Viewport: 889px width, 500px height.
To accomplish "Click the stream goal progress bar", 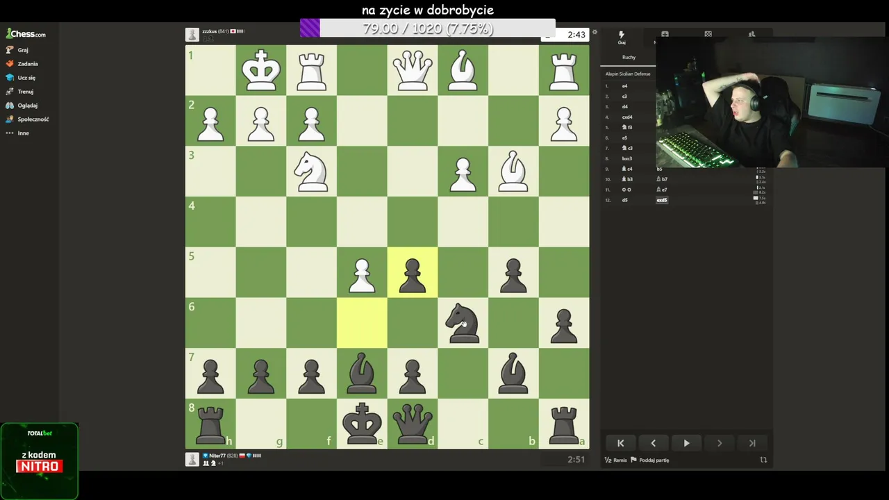I will coord(428,28).
